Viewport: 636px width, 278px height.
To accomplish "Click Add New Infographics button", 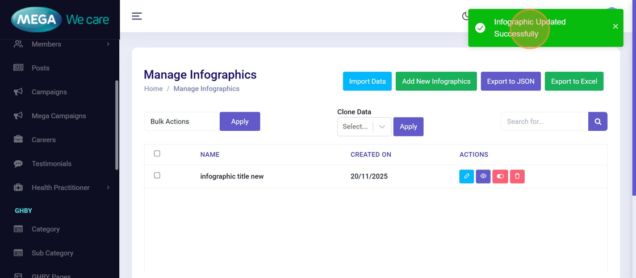I will click(436, 81).
